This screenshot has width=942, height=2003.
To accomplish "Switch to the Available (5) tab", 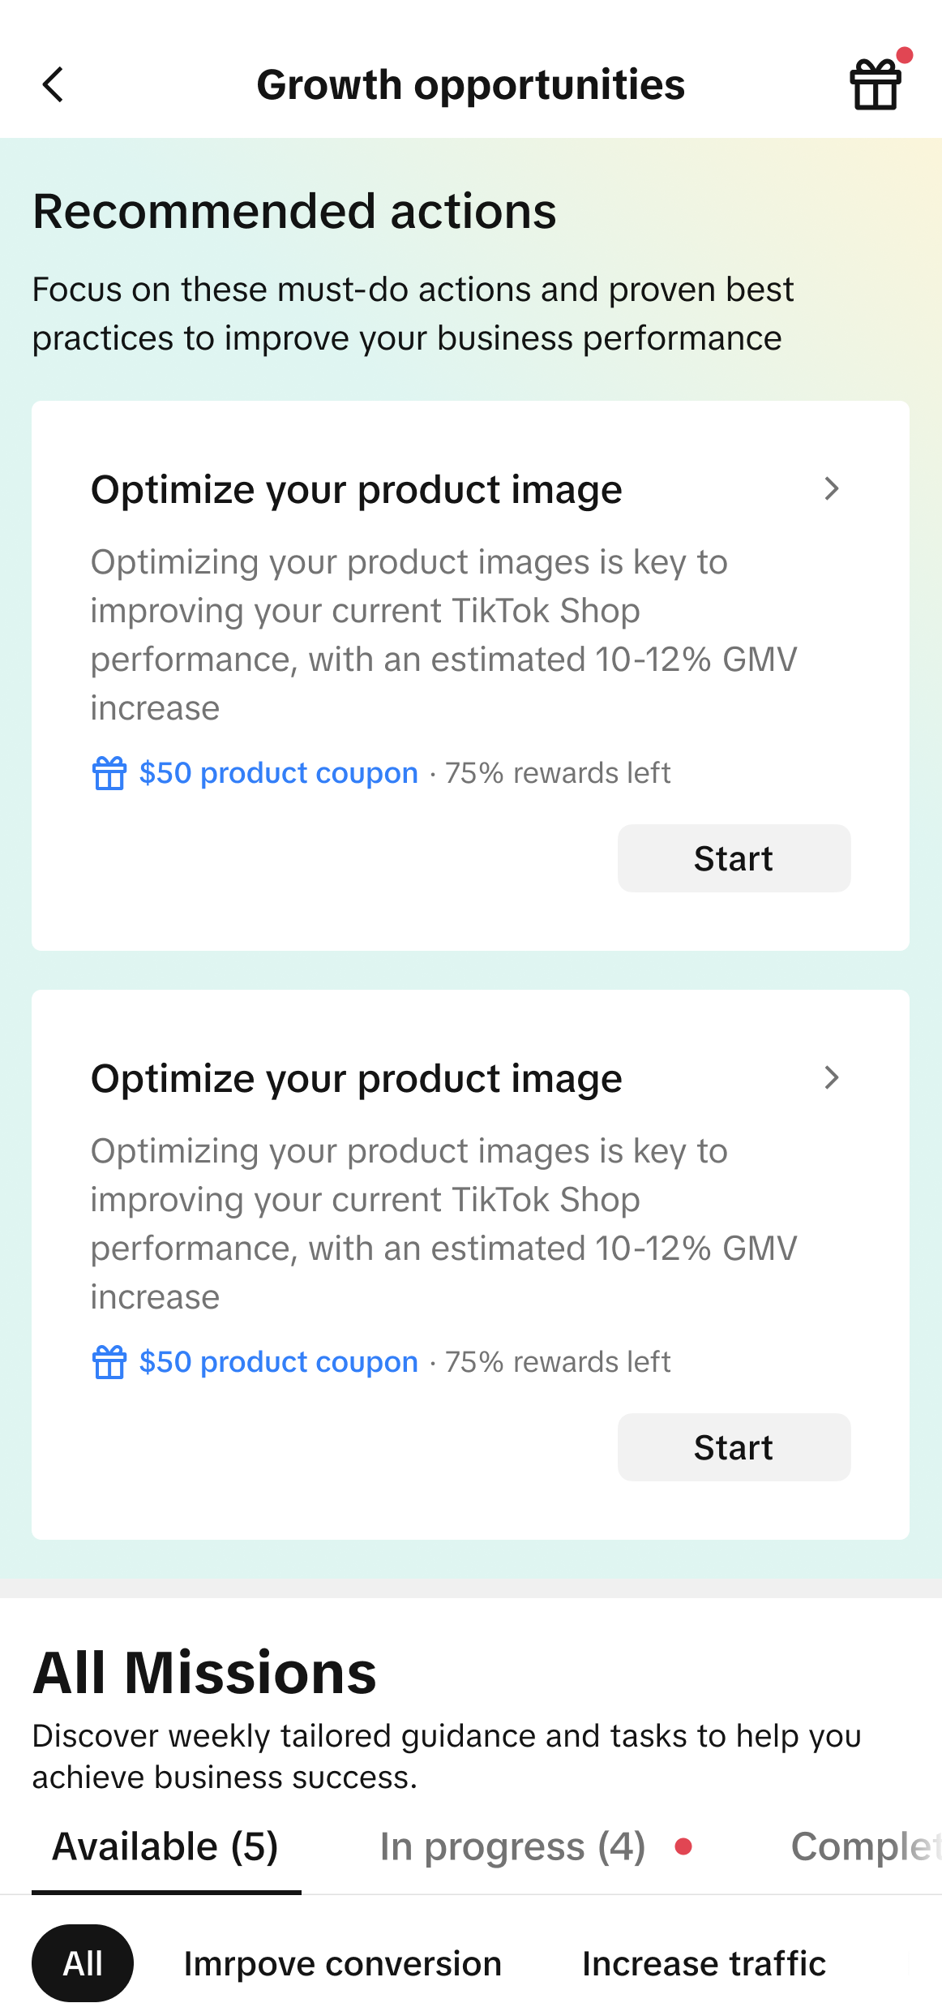I will [x=165, y=1846].
